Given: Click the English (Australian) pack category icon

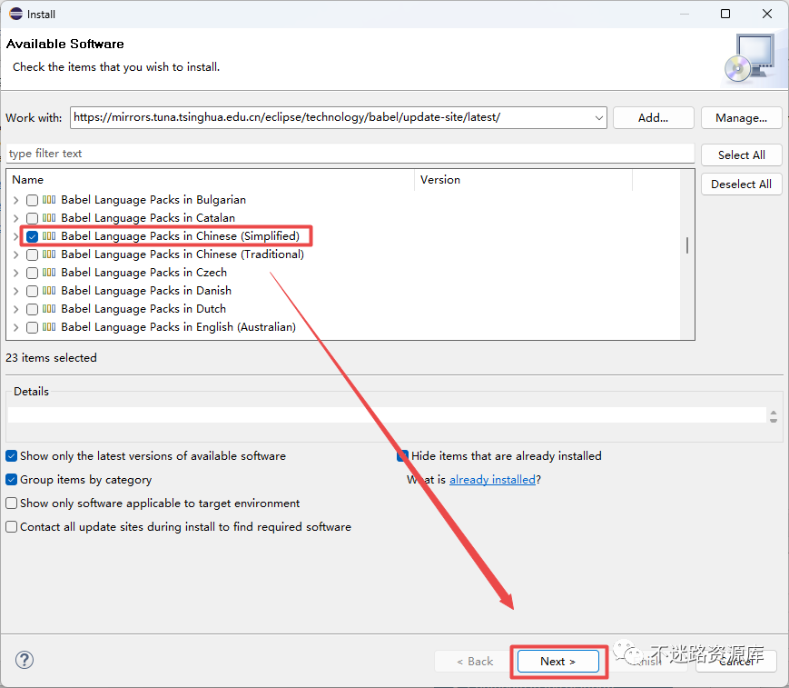Looking at the screenshot, I should (49, 326).
